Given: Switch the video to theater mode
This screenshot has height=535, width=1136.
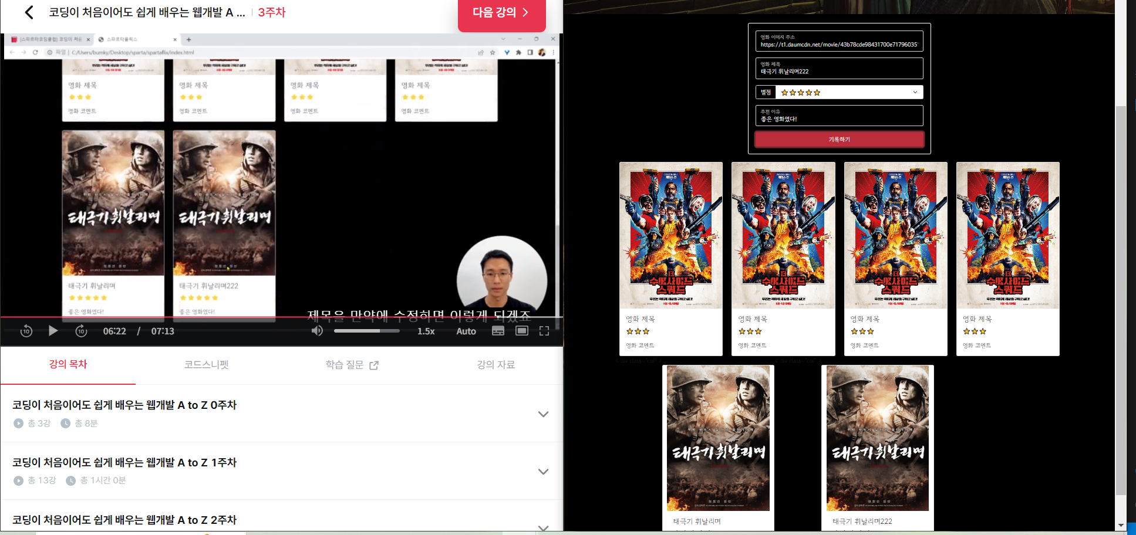Looking at the screenshot, I should pos(521,331).
